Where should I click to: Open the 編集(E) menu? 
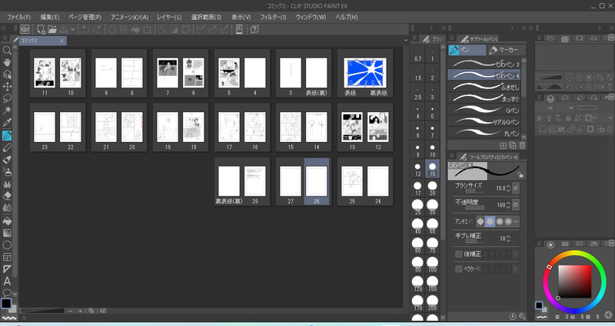(x=50, y=17)
